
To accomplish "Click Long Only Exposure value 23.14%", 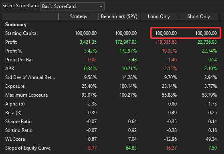I will point(170,86).
